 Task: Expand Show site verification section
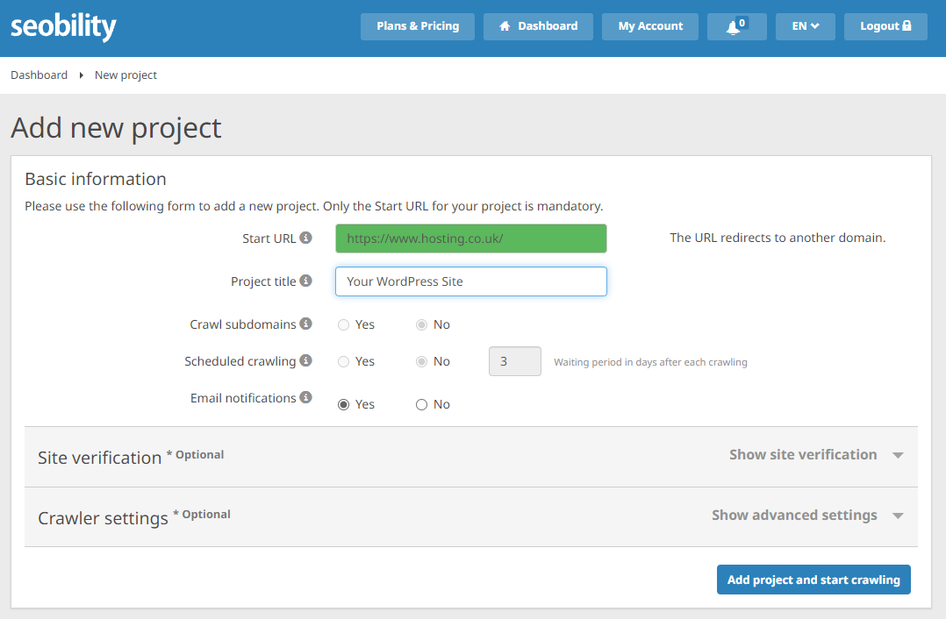815,455
